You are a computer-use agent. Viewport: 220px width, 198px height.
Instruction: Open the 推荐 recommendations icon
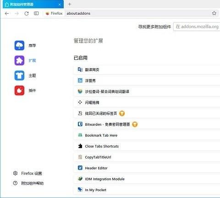[x=19, y=45]
